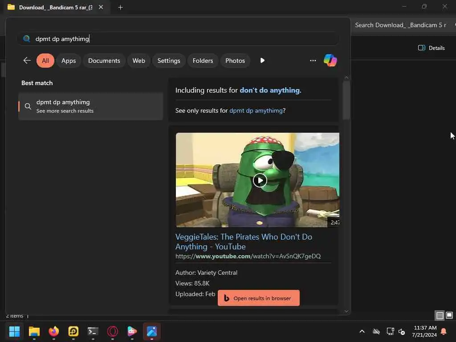
Task: Click the results scrollbar thumb
Action: (346, 100)
